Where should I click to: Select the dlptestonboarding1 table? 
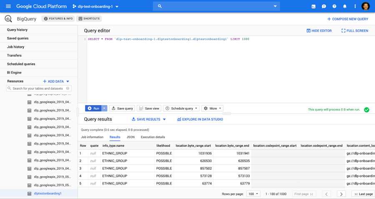[47, 194]
